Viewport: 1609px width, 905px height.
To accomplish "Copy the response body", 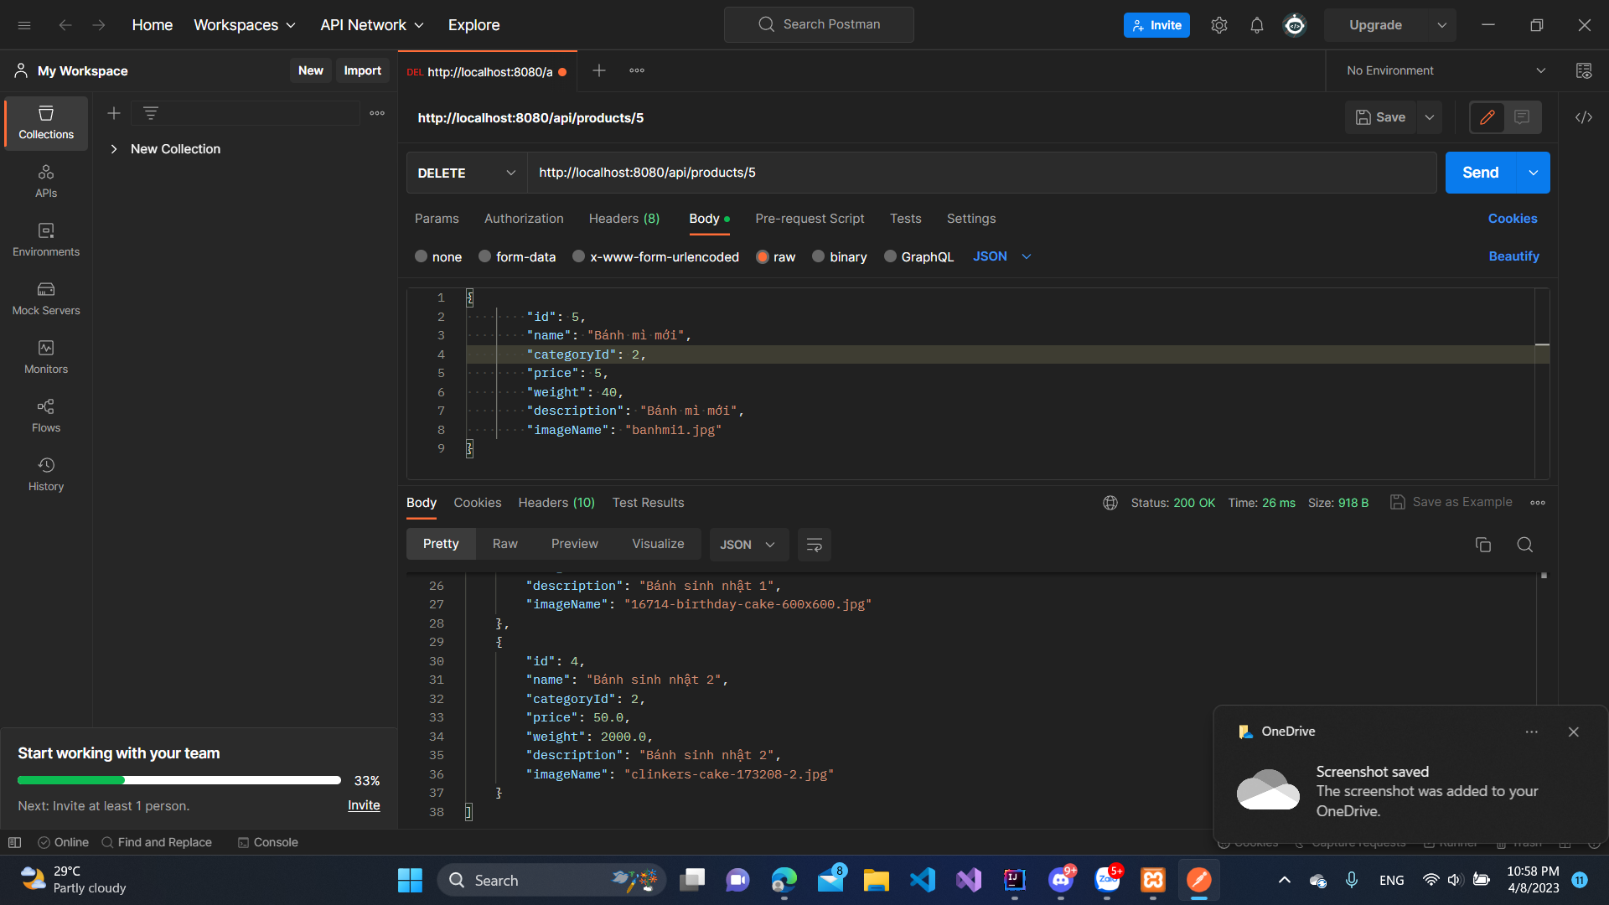I will 1482,544.
